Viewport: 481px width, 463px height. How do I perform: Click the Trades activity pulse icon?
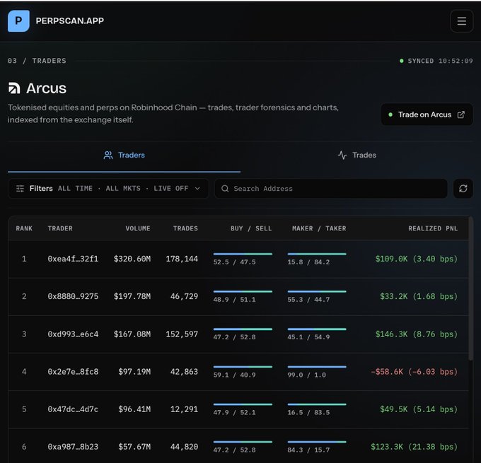tap(342, 155)
